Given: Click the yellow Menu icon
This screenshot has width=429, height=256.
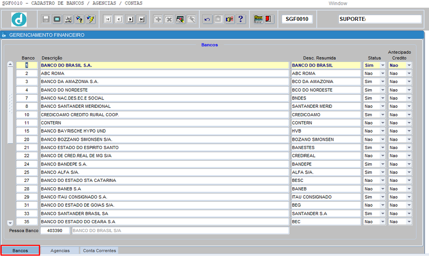Looking at the screenshot, I should (258, 19).
